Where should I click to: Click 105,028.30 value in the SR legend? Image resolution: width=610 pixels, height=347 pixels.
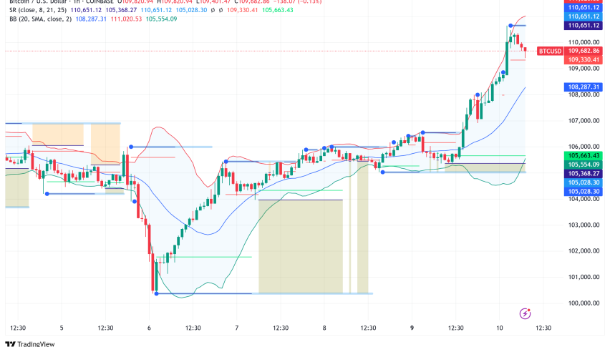click(x=191, y=10)
